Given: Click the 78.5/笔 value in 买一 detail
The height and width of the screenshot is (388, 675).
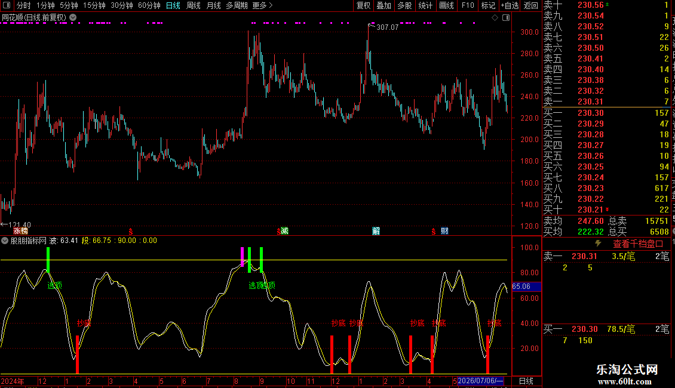Looking at the screenshot, I should coord(621,329).
